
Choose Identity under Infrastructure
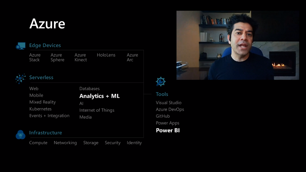[134, 143]
